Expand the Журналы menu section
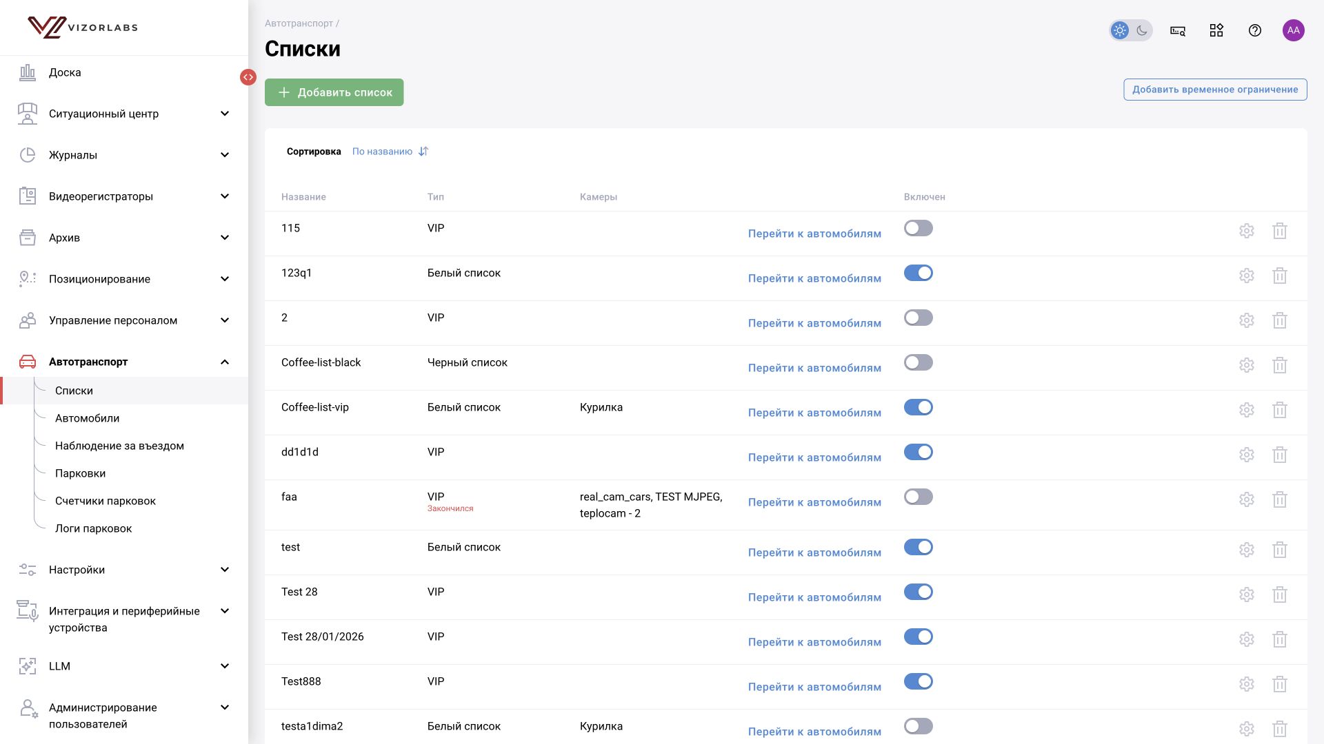Screen dimensions: 1324x744 tap(124, 155)
